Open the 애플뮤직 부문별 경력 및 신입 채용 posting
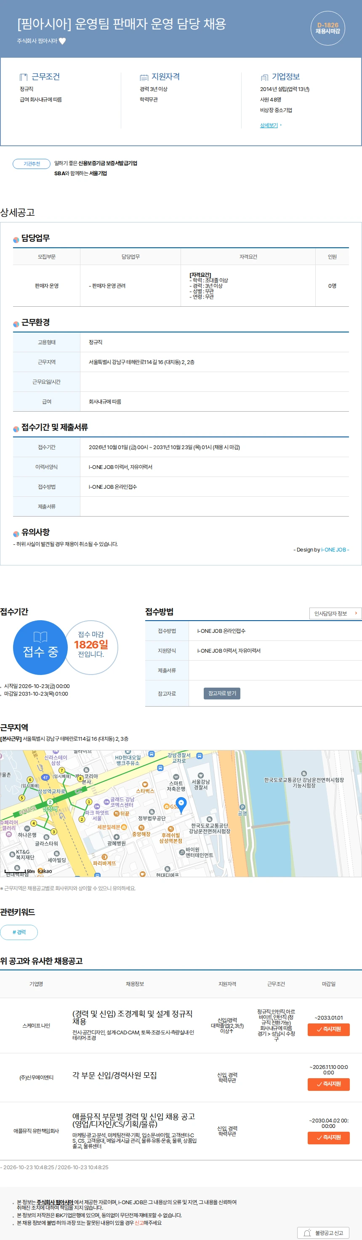 point(134,1120)
